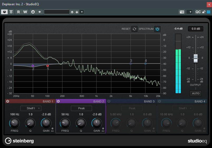Click the bypass effect button
Screen dimensions: 212x148
coord(11,12)
